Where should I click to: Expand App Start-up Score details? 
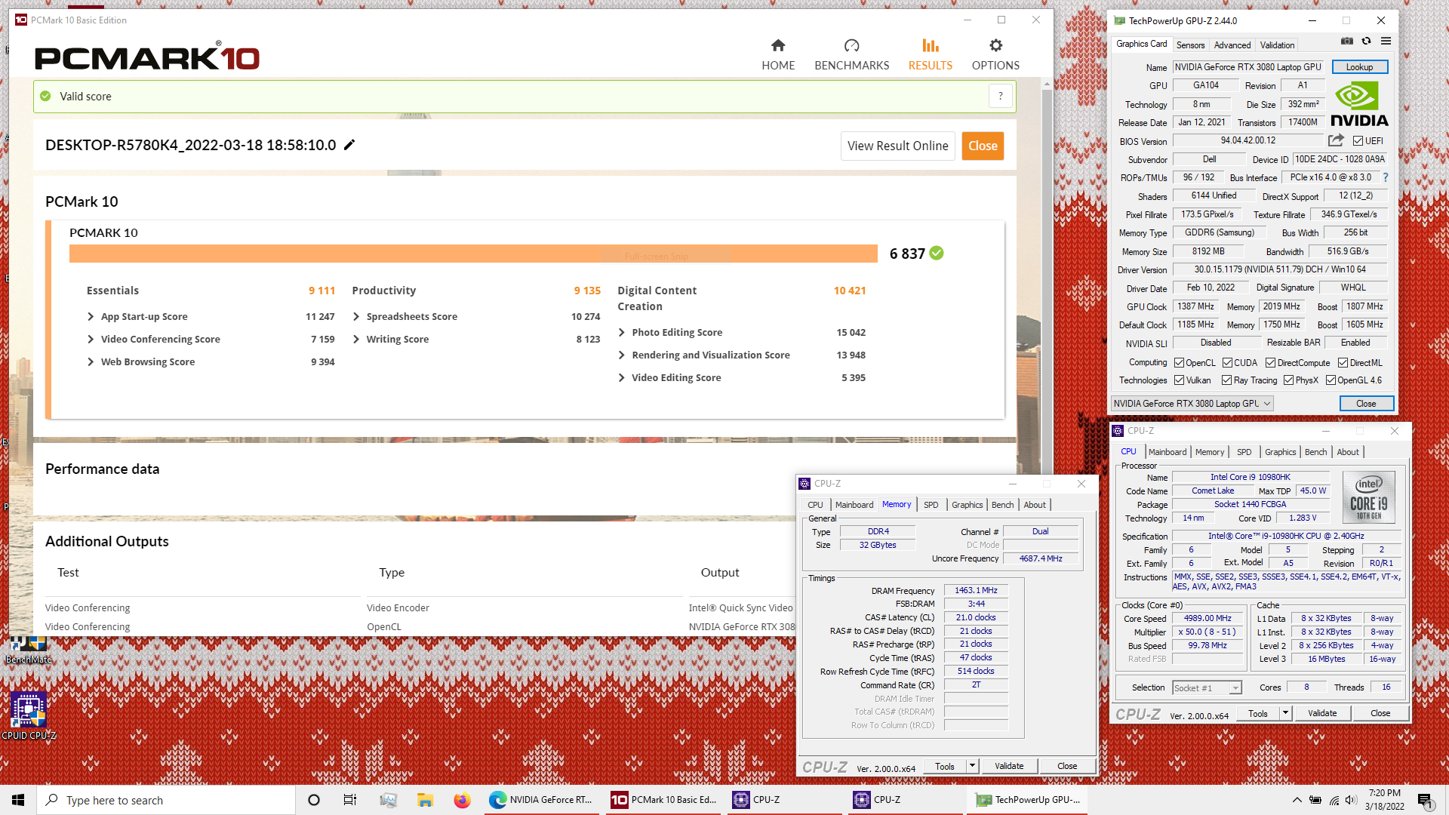click(x=91, y=317)
